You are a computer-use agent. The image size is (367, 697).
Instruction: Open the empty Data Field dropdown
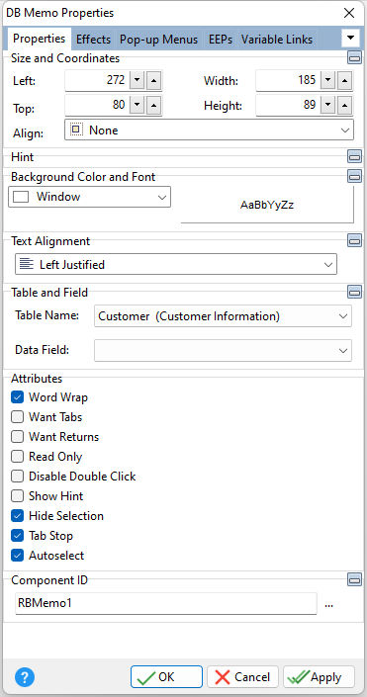pyautogui.click(x=223, y=350)
